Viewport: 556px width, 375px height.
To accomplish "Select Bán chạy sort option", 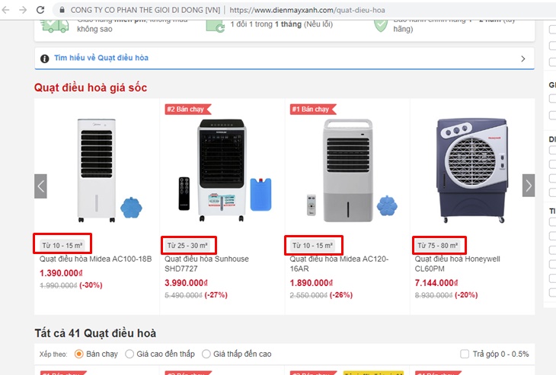I will coord(79,354).
